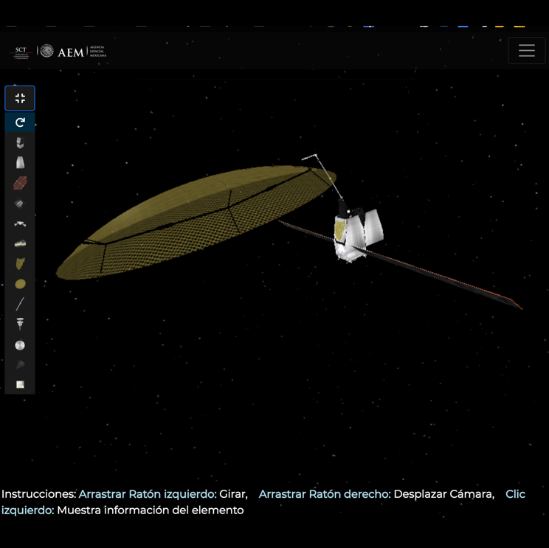Reset the view with the reload arrow
Screen dimensions: 549x548
click(x=20, y=122)
